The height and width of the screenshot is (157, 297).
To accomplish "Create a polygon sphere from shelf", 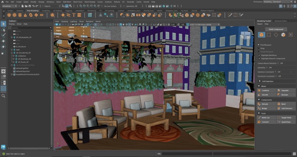I will 9,15.
